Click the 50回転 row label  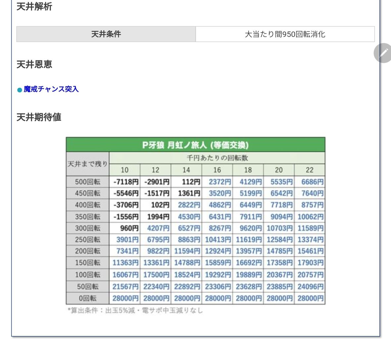click(x=87, y=287)
